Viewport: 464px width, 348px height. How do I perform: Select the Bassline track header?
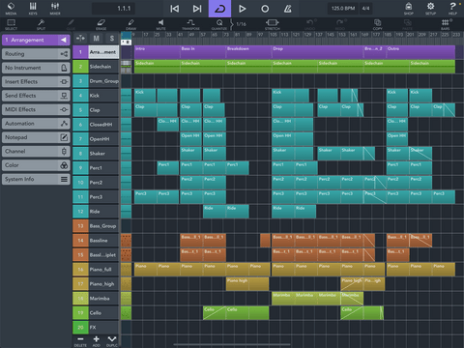click(x=103, y=241)
